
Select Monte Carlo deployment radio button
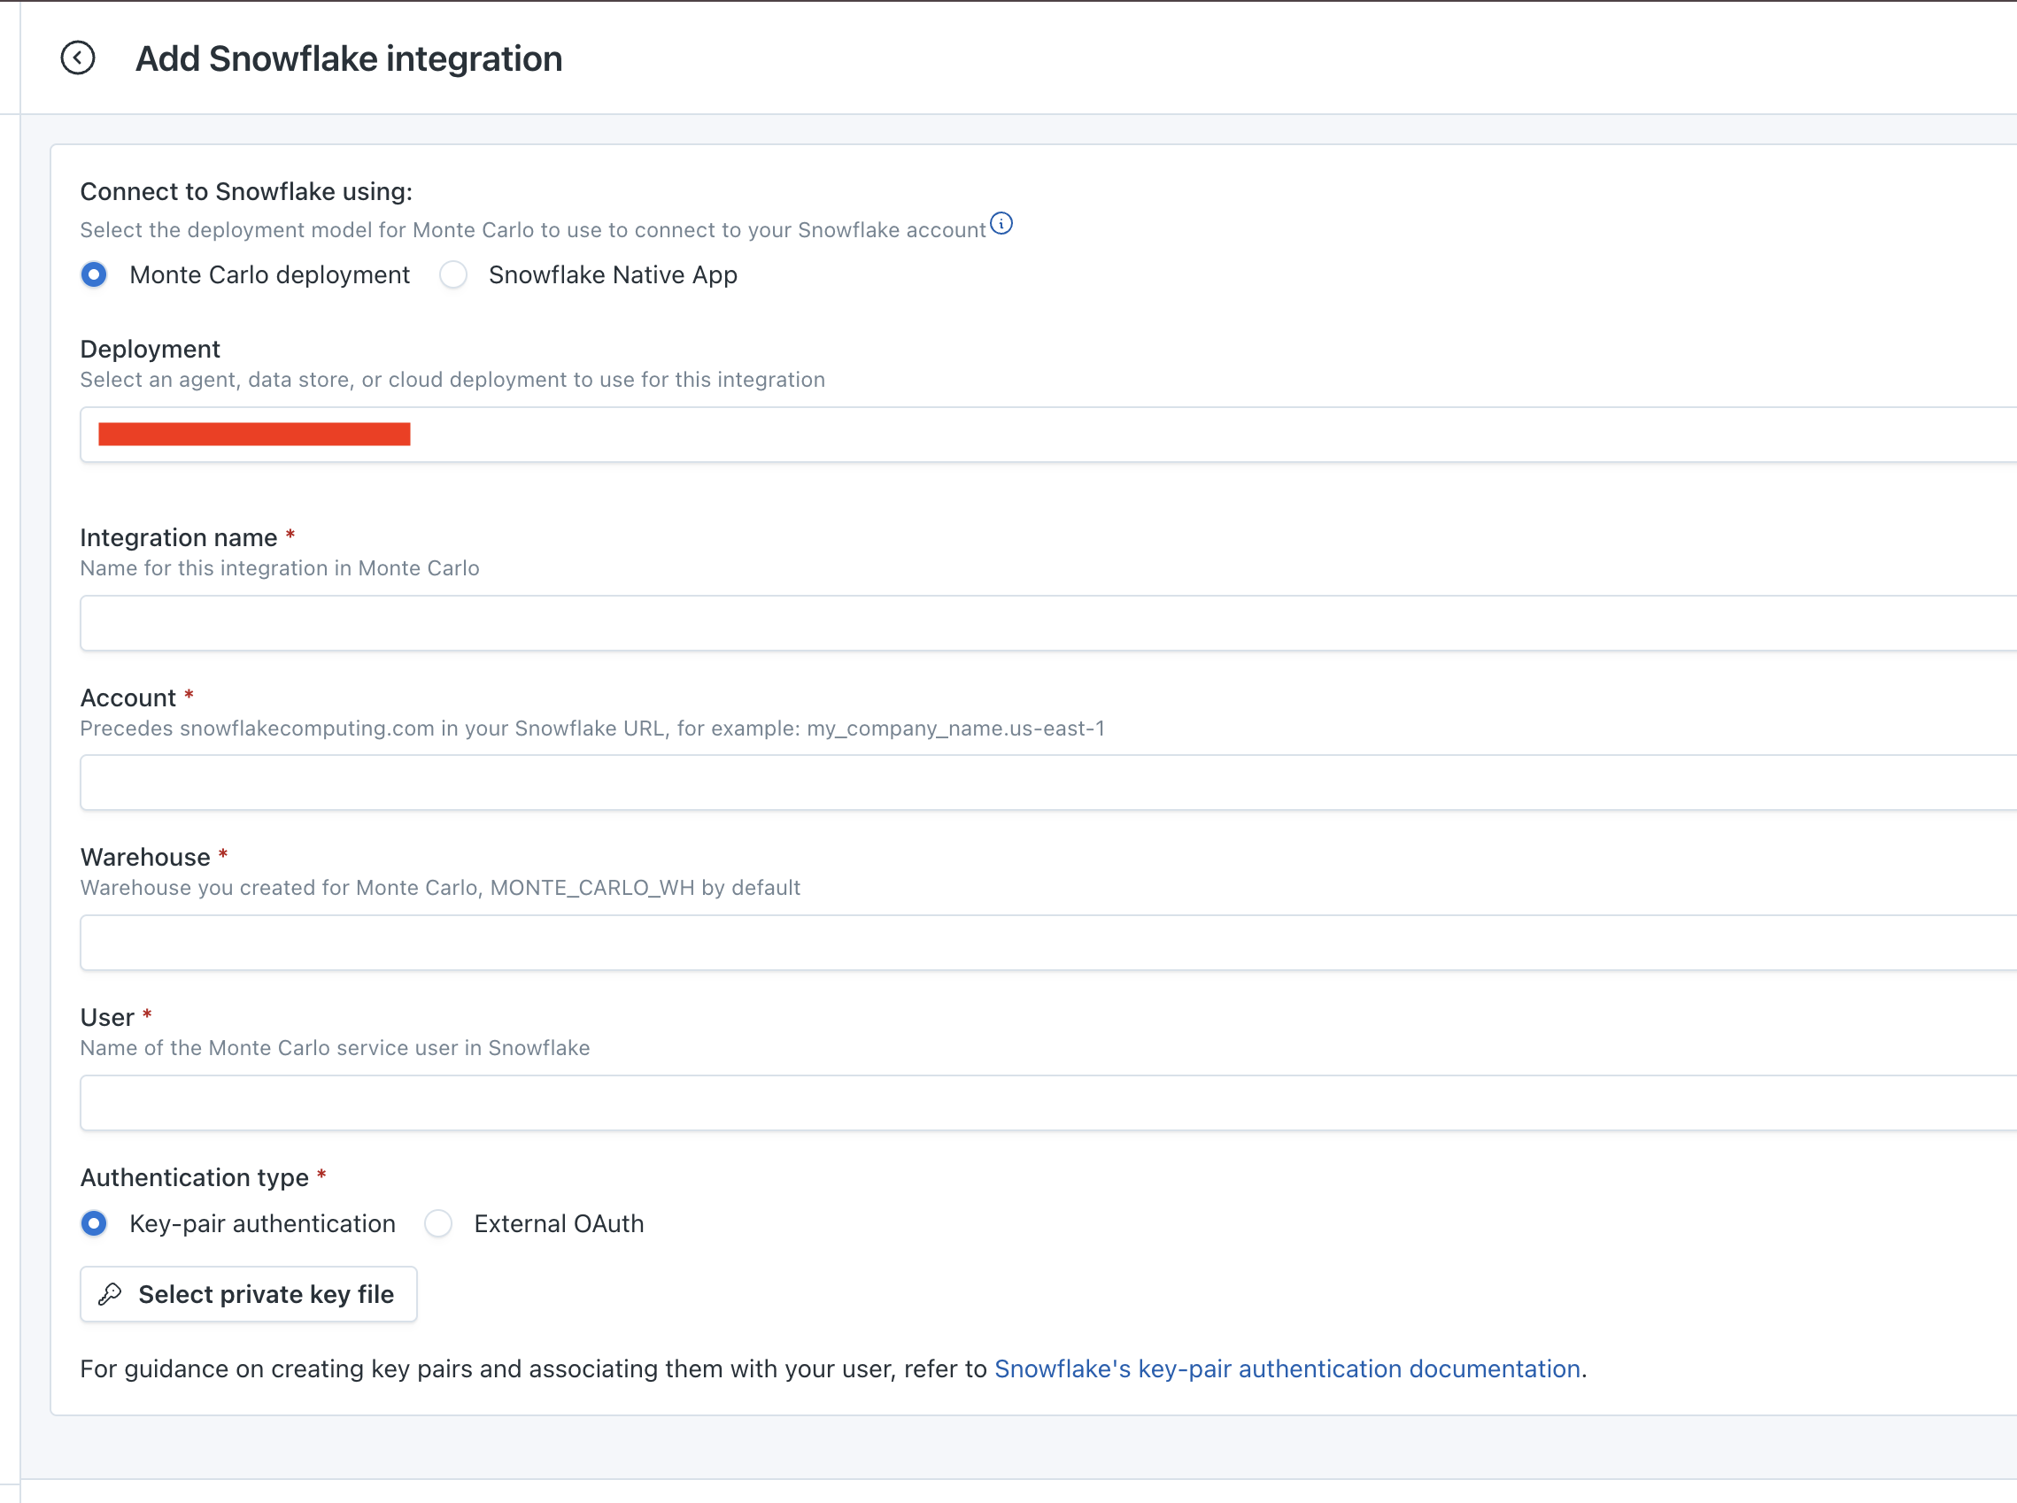click(x=94, y=274)
